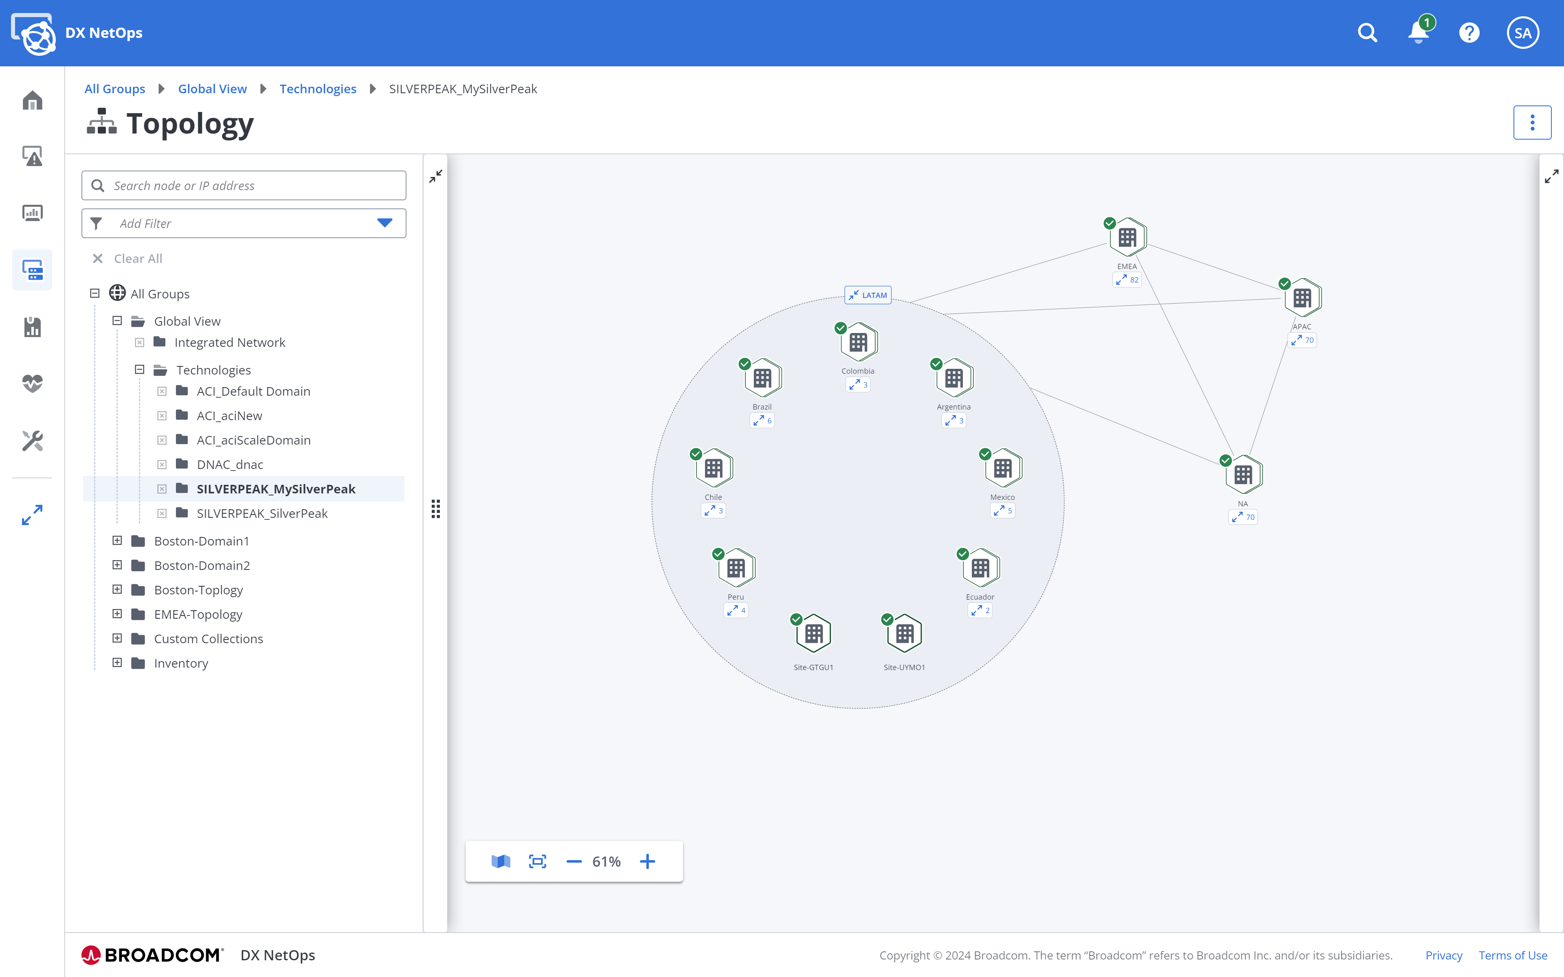Image resolution: width=1564 pixels, height=977 pixels.
Task: Open the help question mark icon
Action: (1470, 33)
